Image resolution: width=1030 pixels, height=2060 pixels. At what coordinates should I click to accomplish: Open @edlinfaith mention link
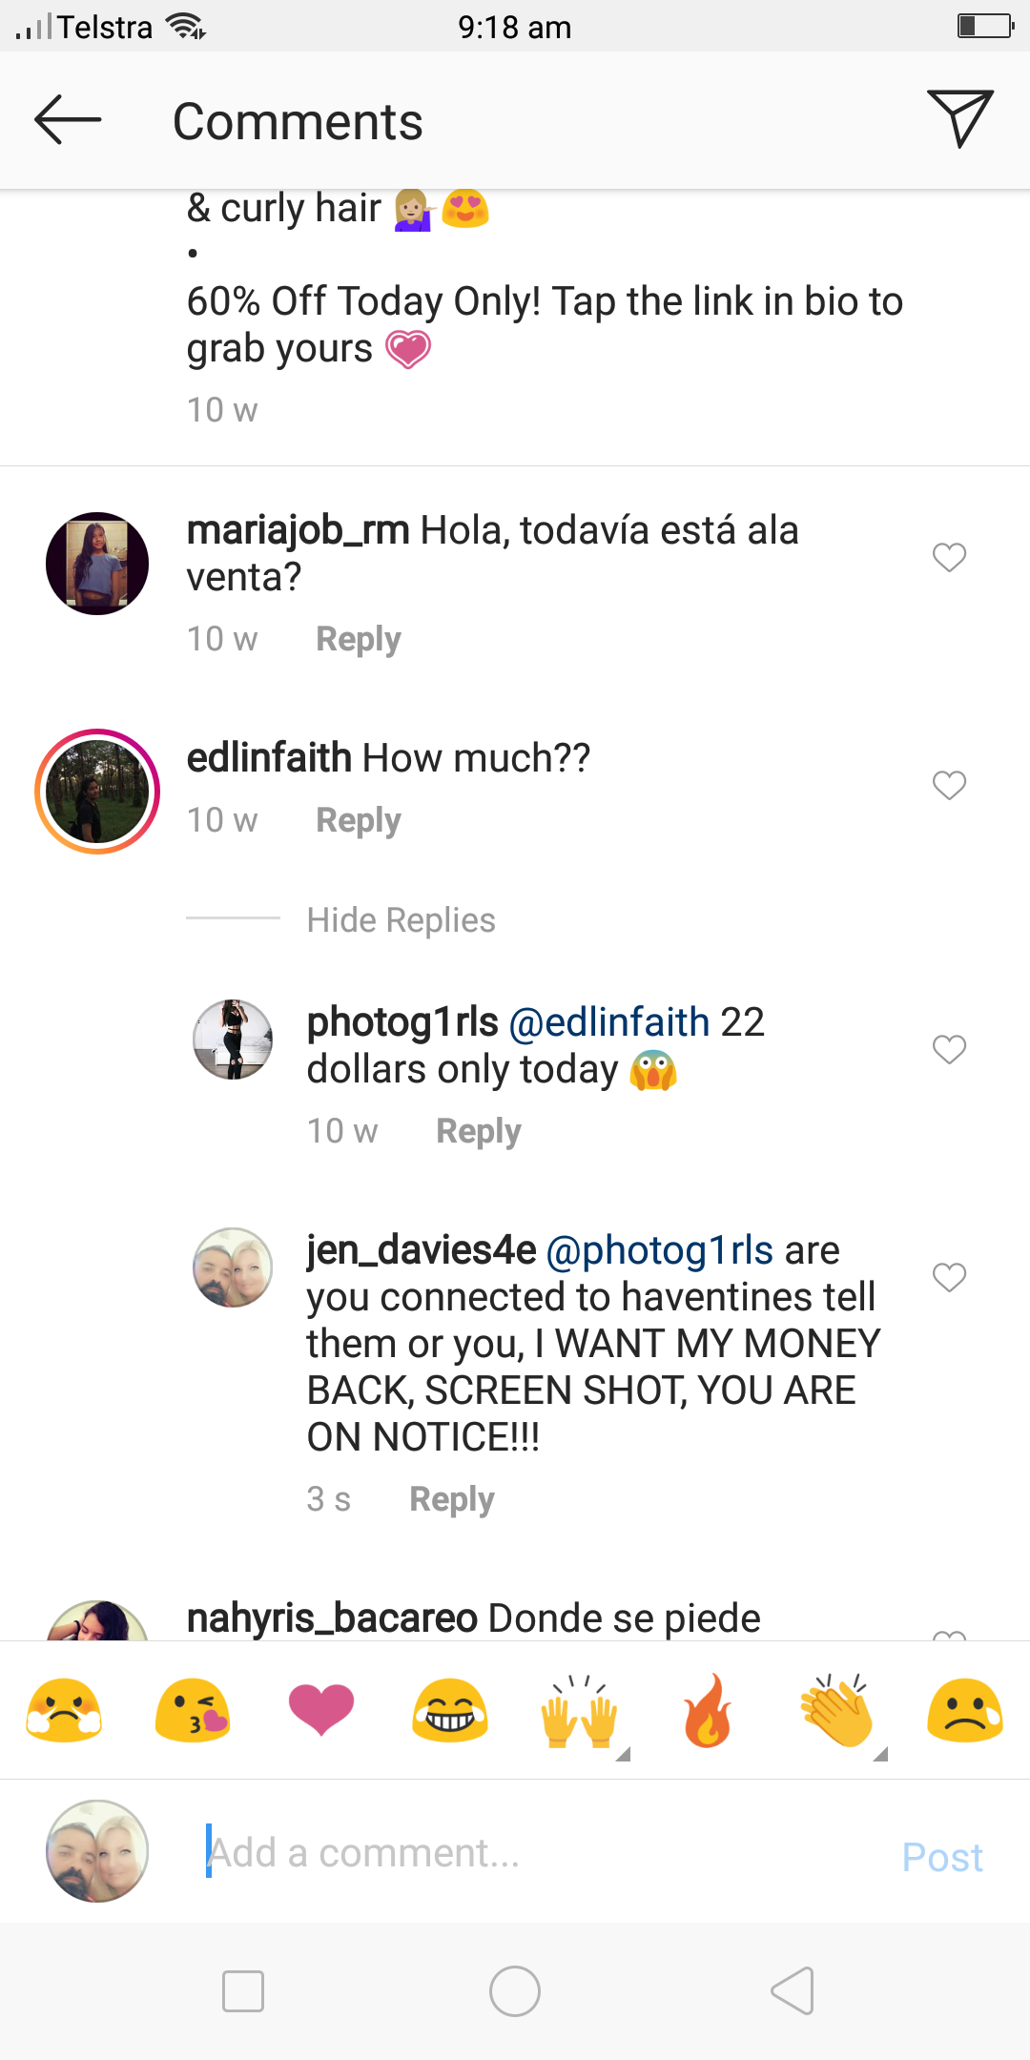609,1022
